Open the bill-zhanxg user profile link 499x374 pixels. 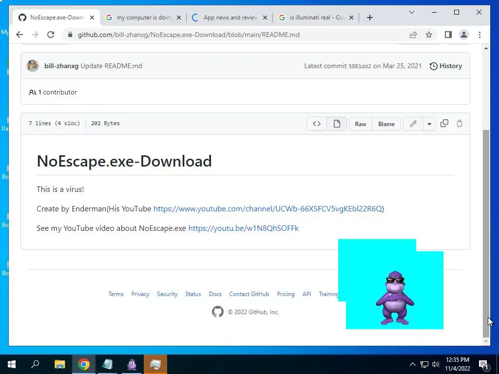(61, 66)
